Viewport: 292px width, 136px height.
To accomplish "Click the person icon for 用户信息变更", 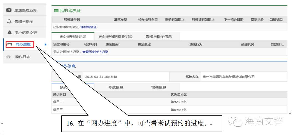I will pyautogui.click(x=9, y=33).
